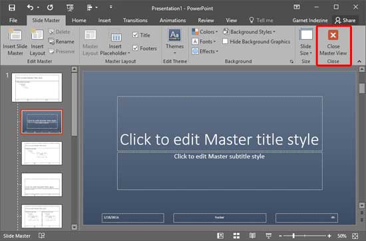This screenshot has width=366, height=241.
Task: Click the thumbnail pane scroll down arrow
Action: [x=75, y=227]
